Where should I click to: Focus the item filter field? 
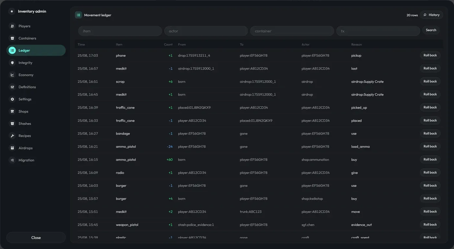[x=120, y=31]
